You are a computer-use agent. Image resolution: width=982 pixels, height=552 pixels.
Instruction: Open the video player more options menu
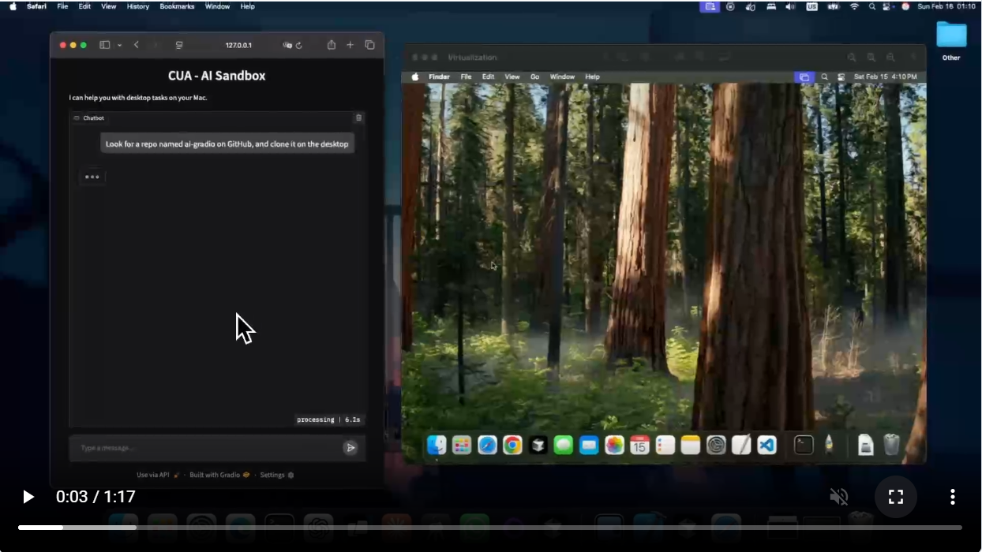pyautogui.click(x=952, y=497)
